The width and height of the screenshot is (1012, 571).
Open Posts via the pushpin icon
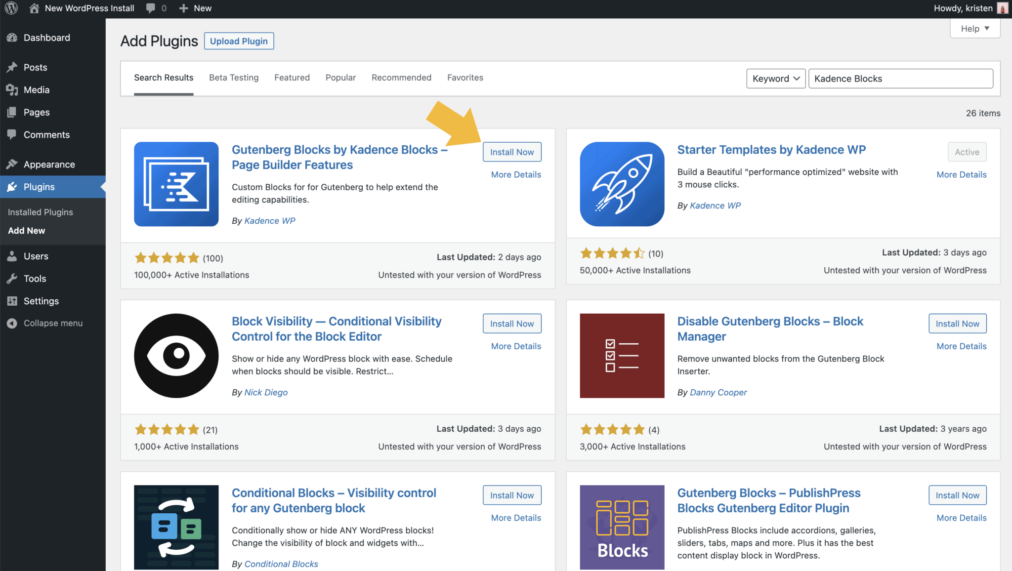point(12,67)
